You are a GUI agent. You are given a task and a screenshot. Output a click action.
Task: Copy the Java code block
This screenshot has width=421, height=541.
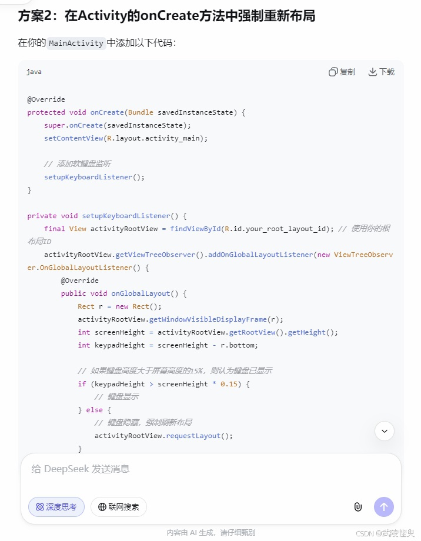(342, 72)
